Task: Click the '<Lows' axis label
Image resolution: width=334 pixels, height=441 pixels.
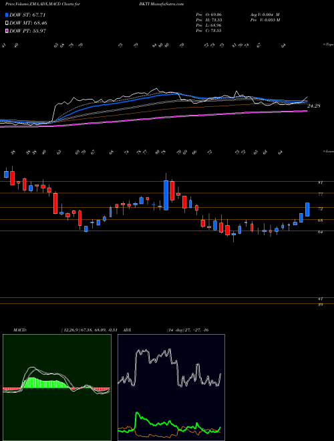Action: click(x=328, y=151)
